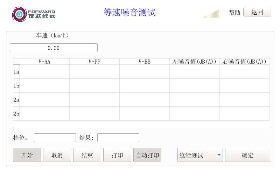Click the V-BB cell in row 2a

coord(145,100)
